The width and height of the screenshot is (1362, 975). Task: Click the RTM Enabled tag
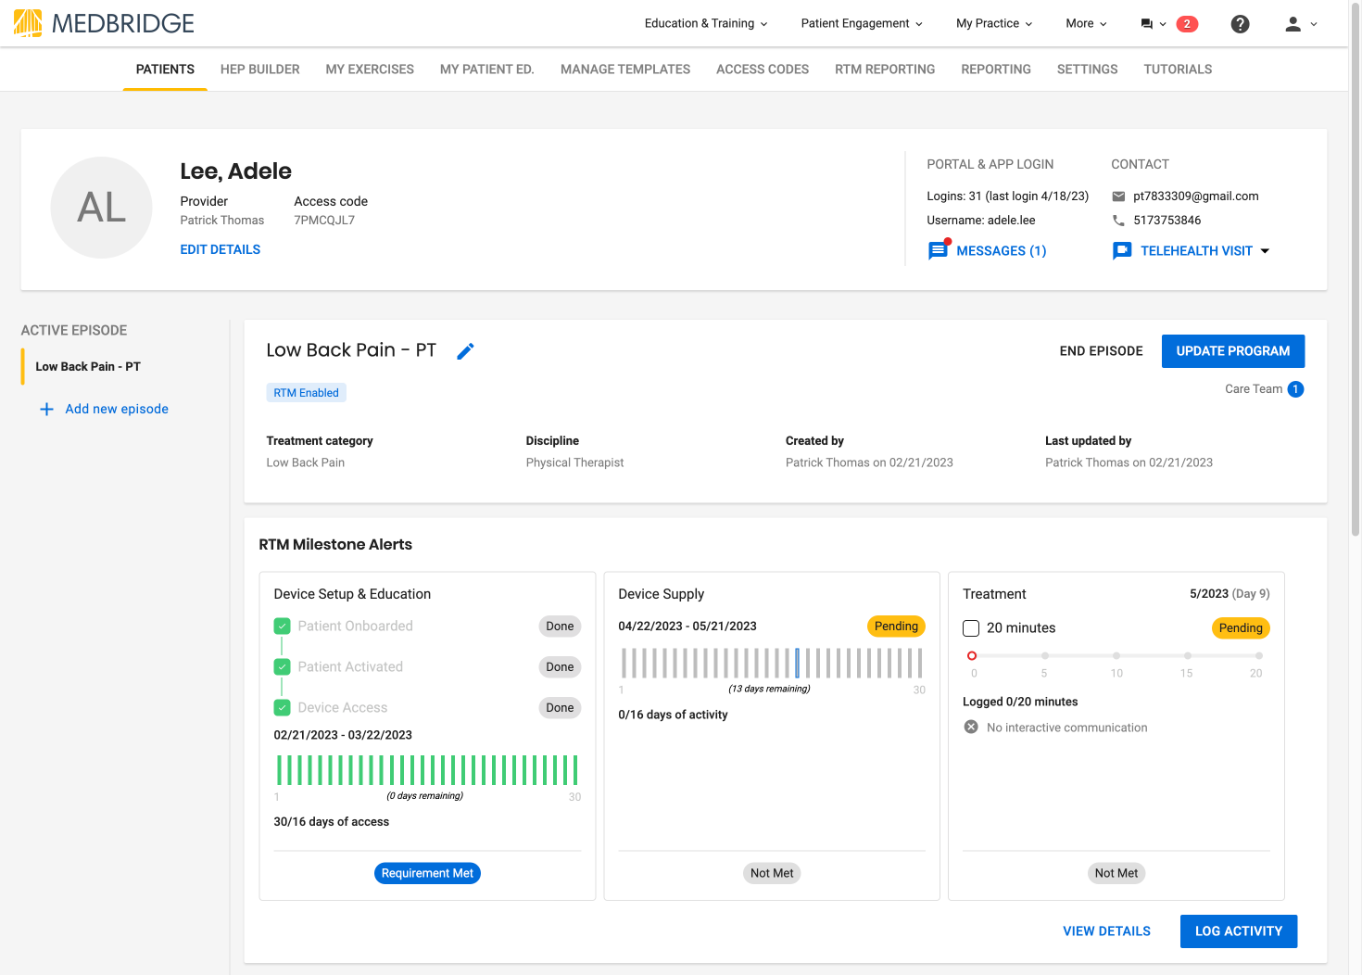[x=307, y=393]
